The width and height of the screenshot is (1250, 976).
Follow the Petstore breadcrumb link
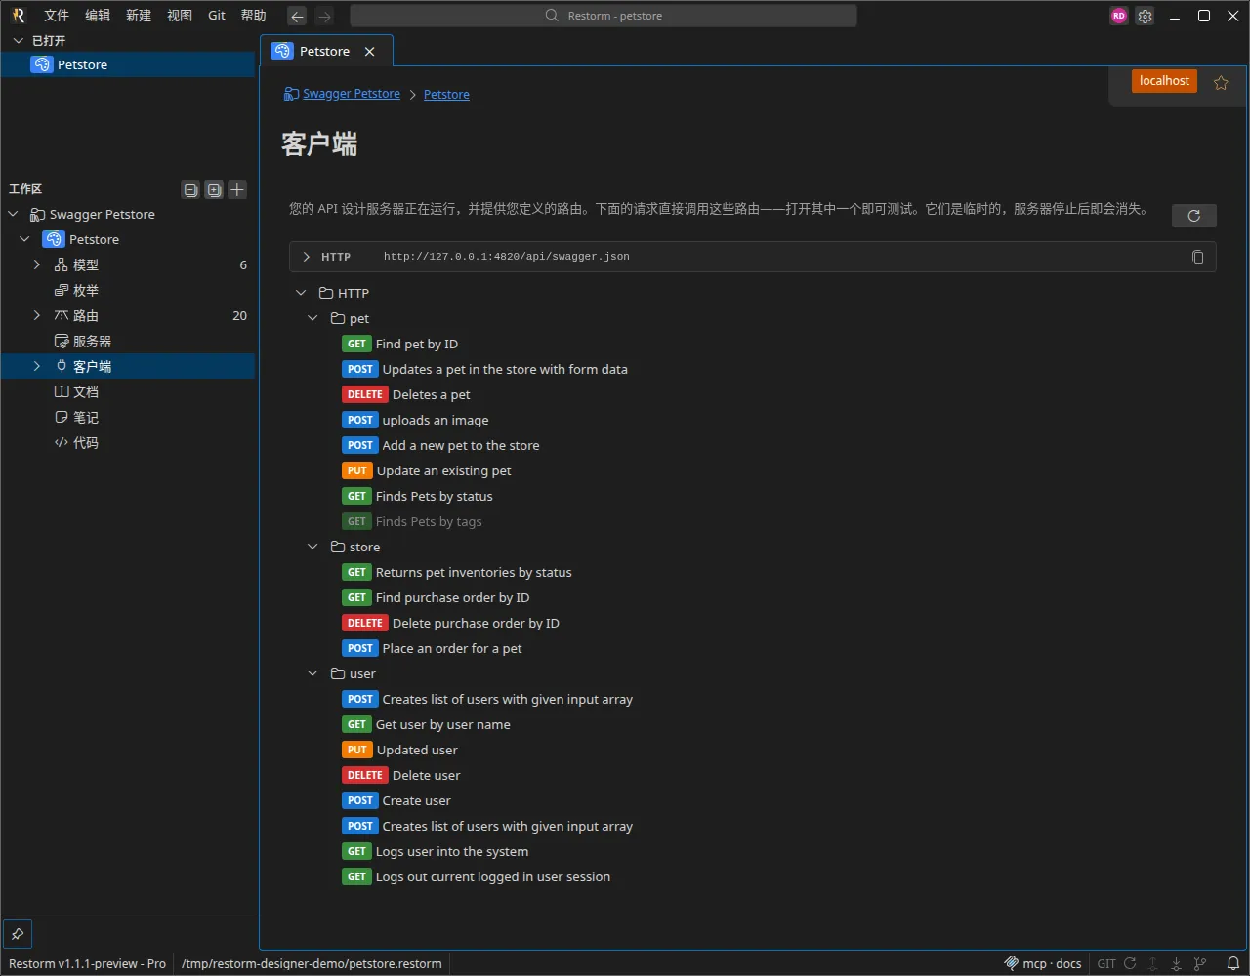[x=446, y=95]
